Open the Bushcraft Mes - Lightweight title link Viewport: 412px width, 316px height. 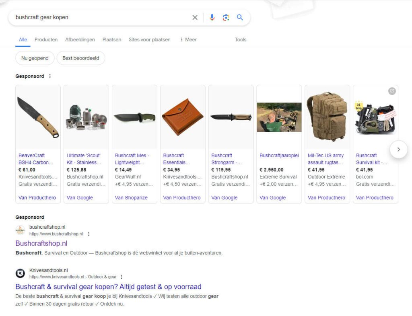[x=132, y=159]
